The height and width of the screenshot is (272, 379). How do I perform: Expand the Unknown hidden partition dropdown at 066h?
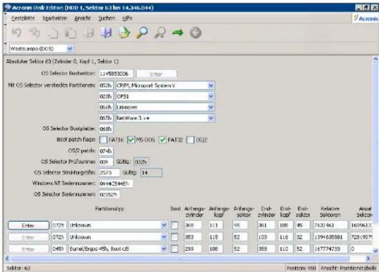click(x=211, y=107)
